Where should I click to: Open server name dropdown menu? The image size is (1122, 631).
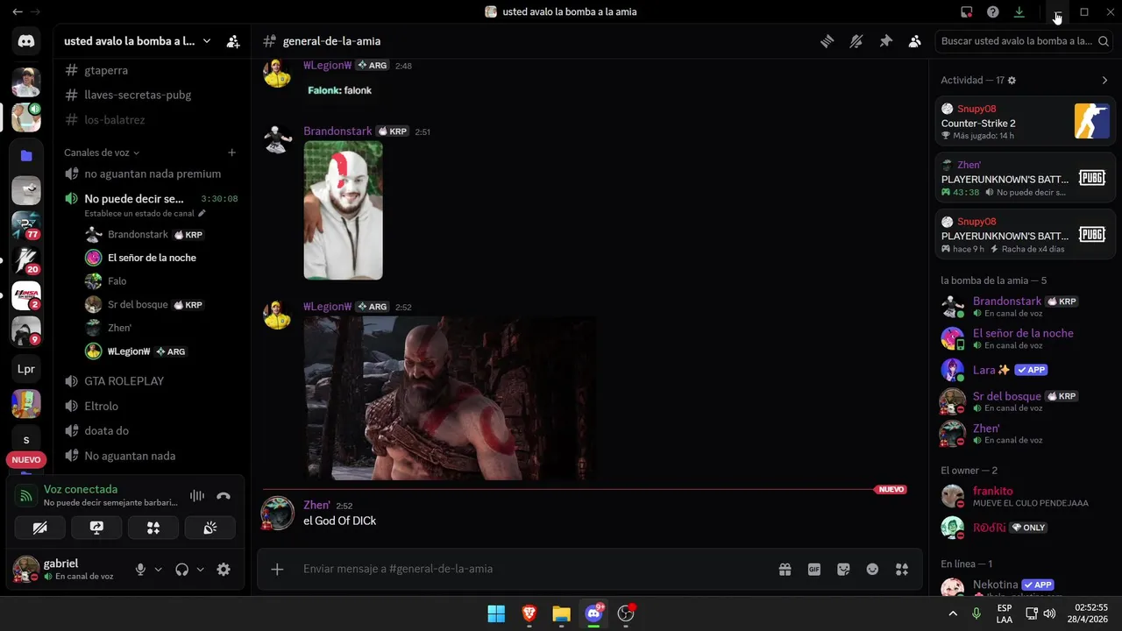[138, 41]
